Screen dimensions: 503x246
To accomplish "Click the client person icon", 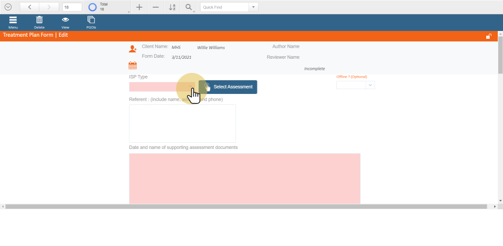I will [x=133, y=49].
